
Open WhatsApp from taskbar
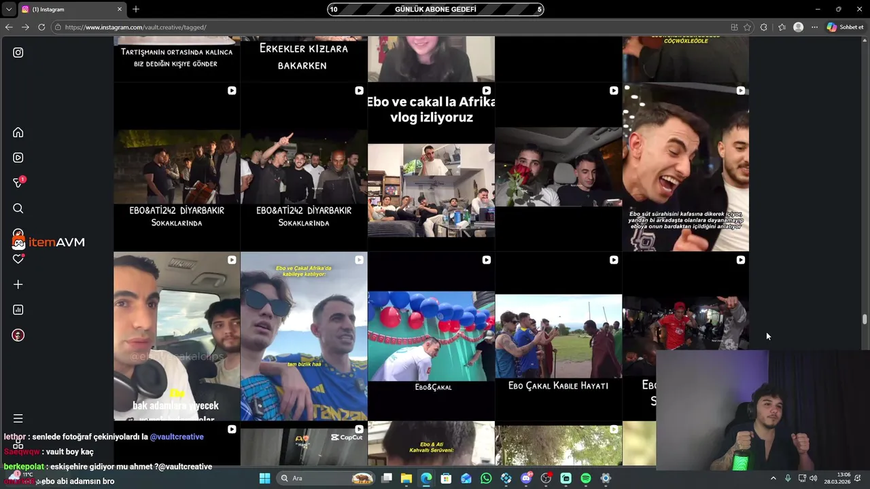(x=486, y=478)
